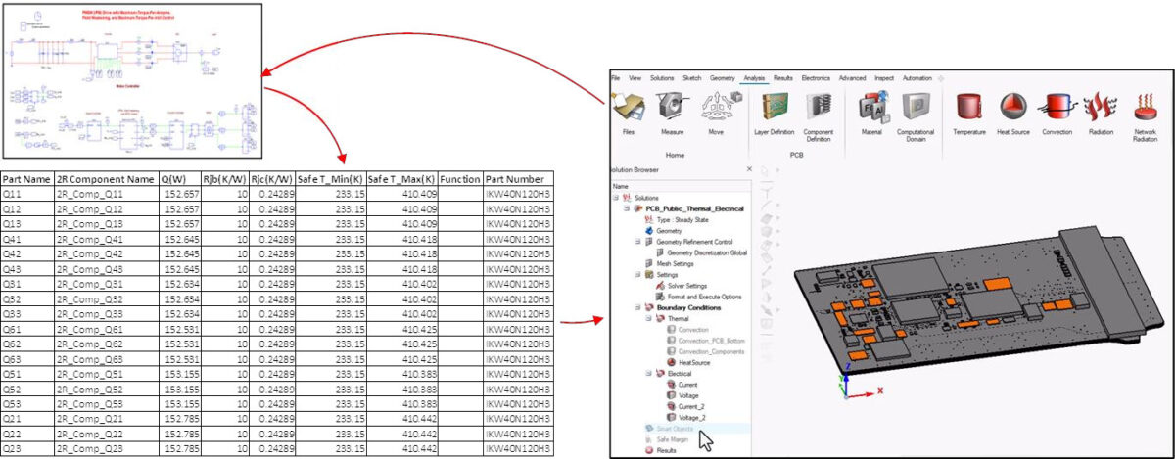Open the Files tool in ribbon

coord(628,110)
